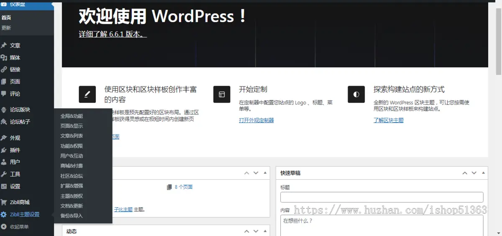Open the 评论 comments bubble icon

pos(4,94)
